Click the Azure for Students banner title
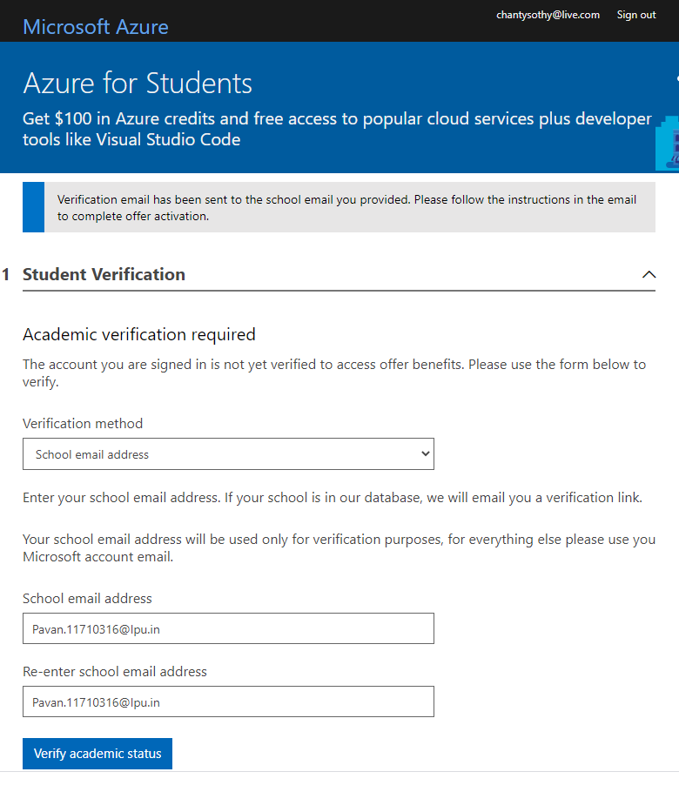 [x=138, y=83]
